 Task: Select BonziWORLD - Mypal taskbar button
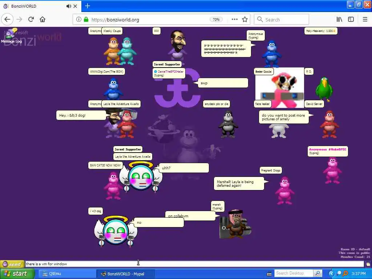(126, 274)
